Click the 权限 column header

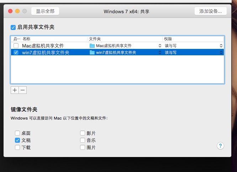tap(193, 39)
